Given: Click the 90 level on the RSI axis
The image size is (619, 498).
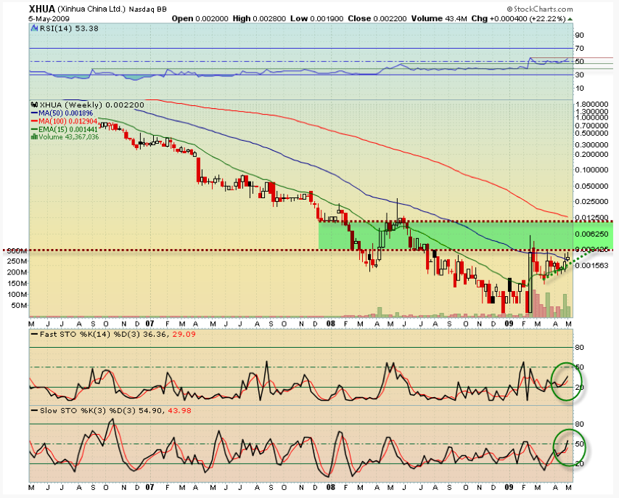Looking at the screenshot, I should 580,35.
